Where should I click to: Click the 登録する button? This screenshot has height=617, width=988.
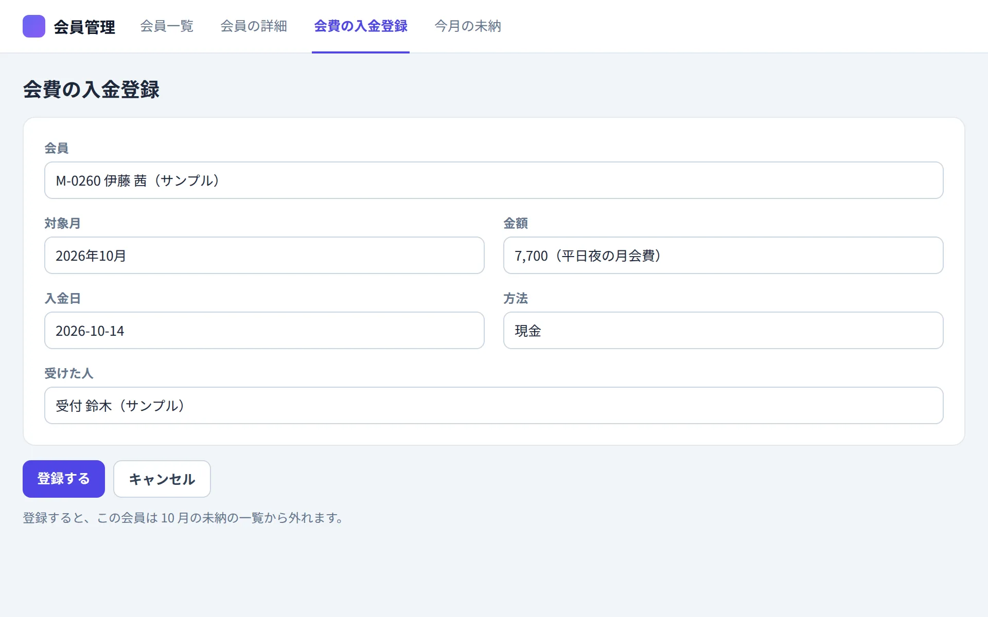tap(64, 479)
